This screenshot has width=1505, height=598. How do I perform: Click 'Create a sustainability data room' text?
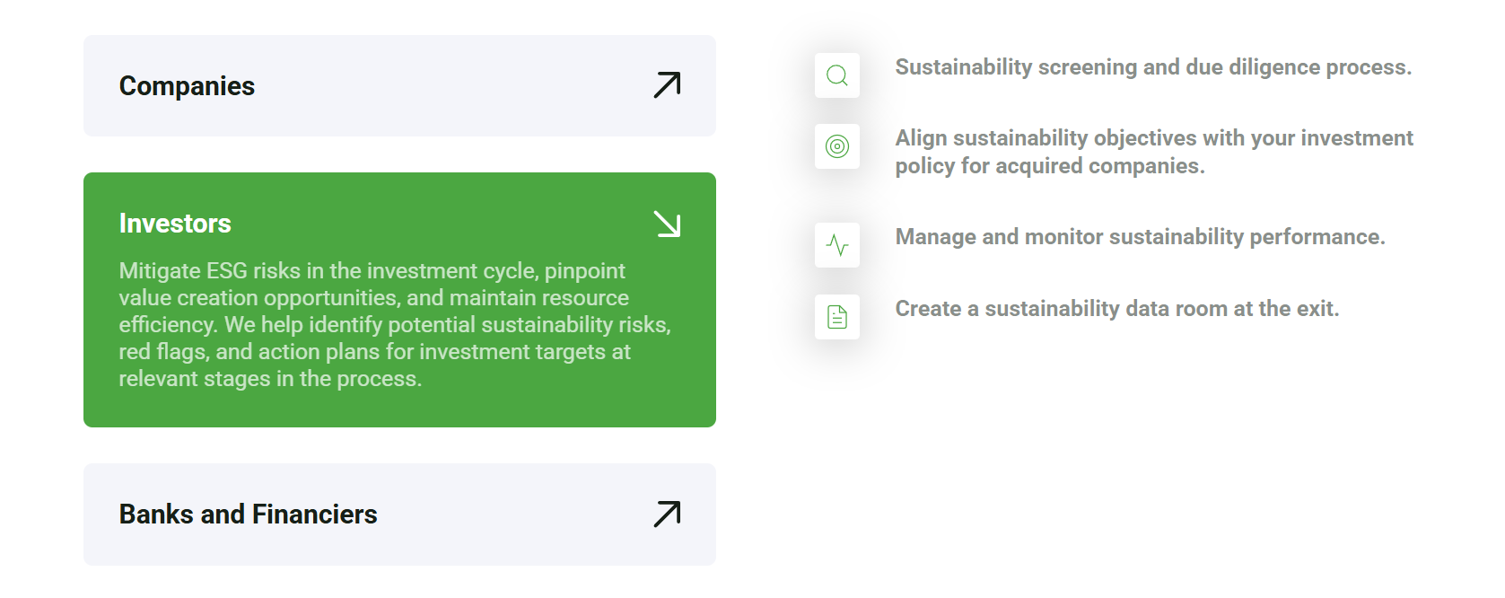pyautogui.click(x=1116, y=309)
